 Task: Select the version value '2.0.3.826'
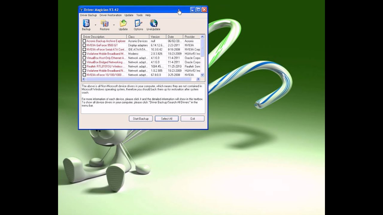coord(156,54)
